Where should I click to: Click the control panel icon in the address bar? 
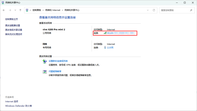(x=27, y=10)
